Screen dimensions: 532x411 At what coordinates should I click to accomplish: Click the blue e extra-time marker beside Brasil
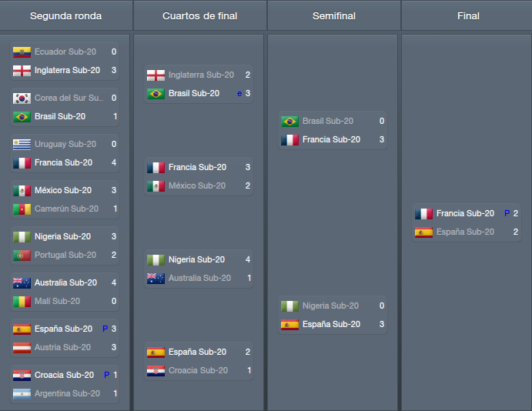(239, 94)
